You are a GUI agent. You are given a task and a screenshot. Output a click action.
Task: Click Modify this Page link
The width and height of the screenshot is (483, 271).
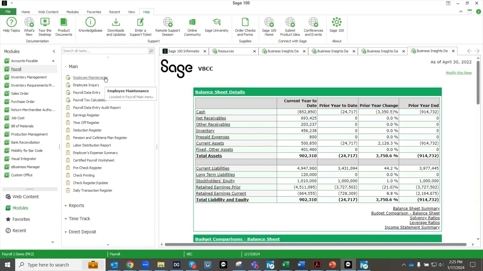458,73
